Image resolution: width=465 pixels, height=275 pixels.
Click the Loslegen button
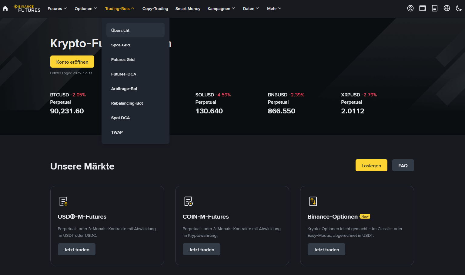tap(371, 165)
